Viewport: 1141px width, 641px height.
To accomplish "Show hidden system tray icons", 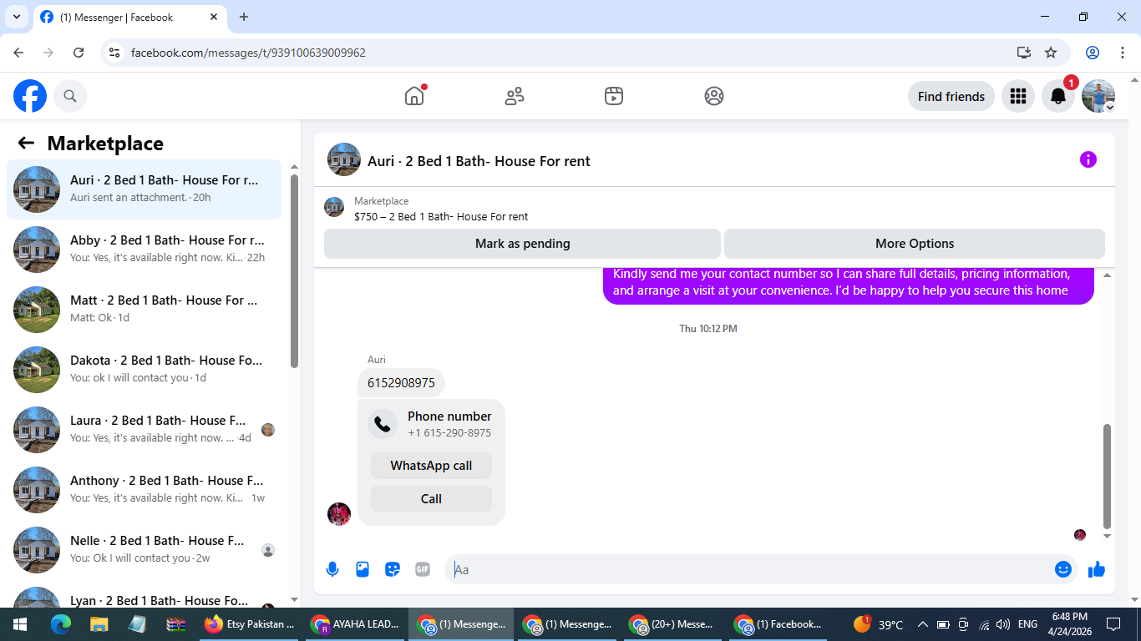I will (923, 624).
